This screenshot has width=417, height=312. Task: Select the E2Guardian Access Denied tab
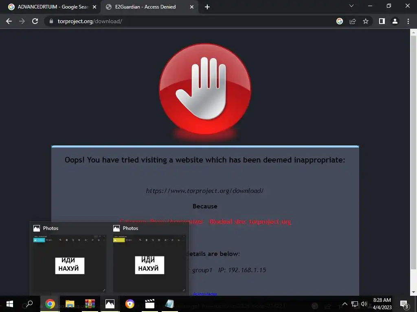pyautogui.click(x=149, y=7)
